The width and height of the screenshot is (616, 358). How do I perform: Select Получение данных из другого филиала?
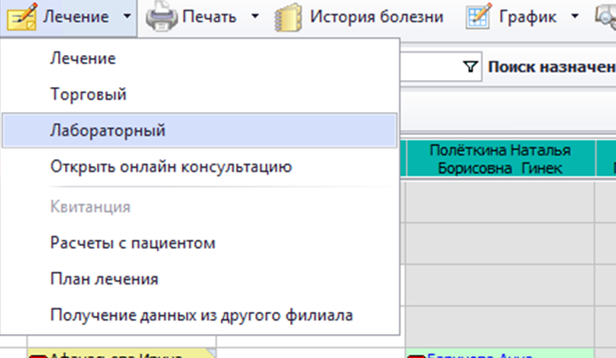tap(201, 314)
